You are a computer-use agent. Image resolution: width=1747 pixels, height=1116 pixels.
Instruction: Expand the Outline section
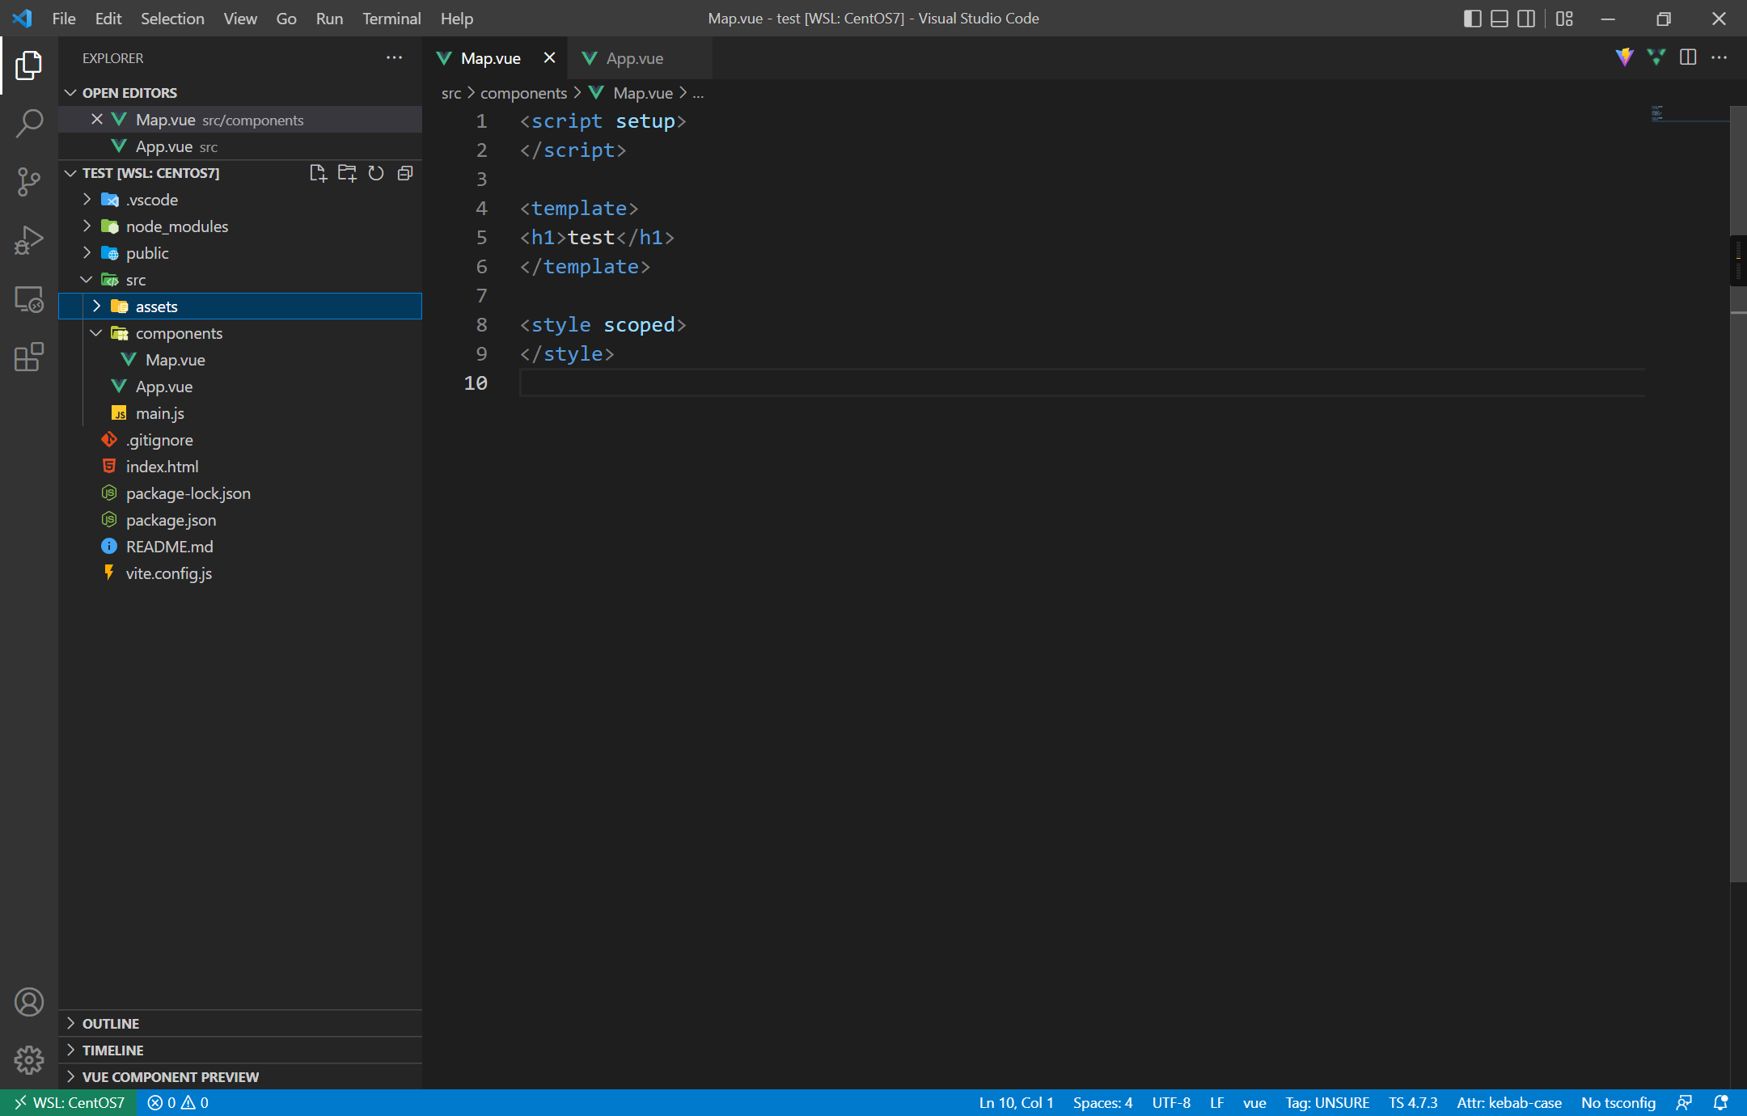pos(240,1024)
